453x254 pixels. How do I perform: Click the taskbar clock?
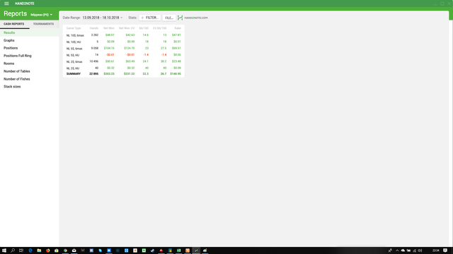[x=436, y=250]
